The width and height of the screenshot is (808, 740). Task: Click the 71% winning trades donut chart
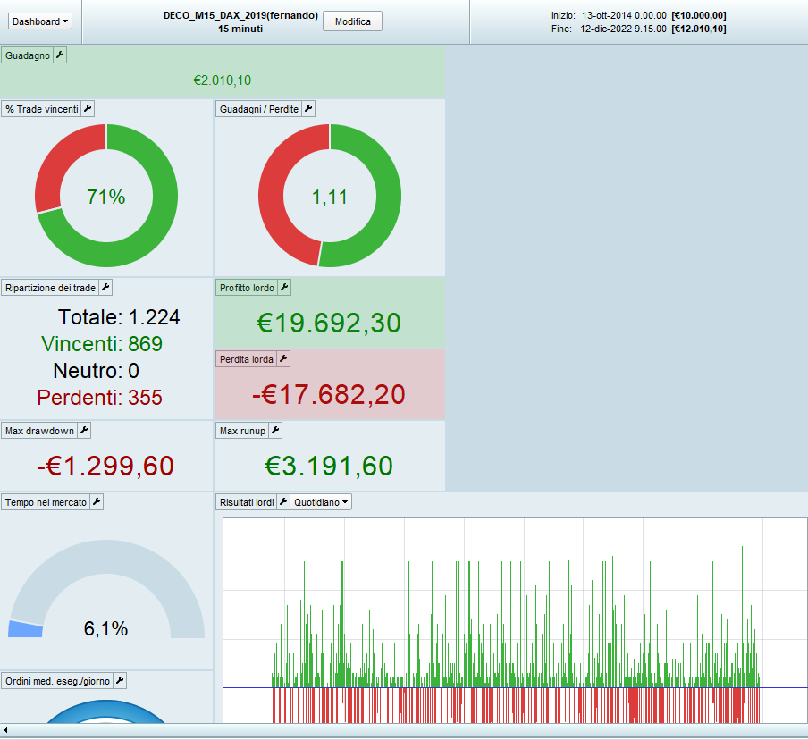point(106,196)
